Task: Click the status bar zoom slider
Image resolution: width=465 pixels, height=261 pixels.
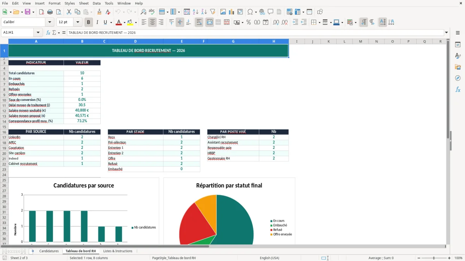Action: (434, 258)
